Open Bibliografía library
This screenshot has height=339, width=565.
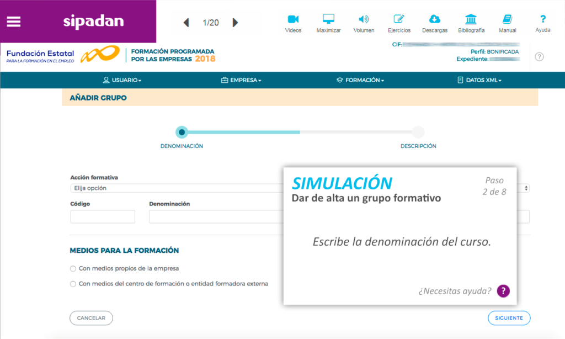point(471,24)
